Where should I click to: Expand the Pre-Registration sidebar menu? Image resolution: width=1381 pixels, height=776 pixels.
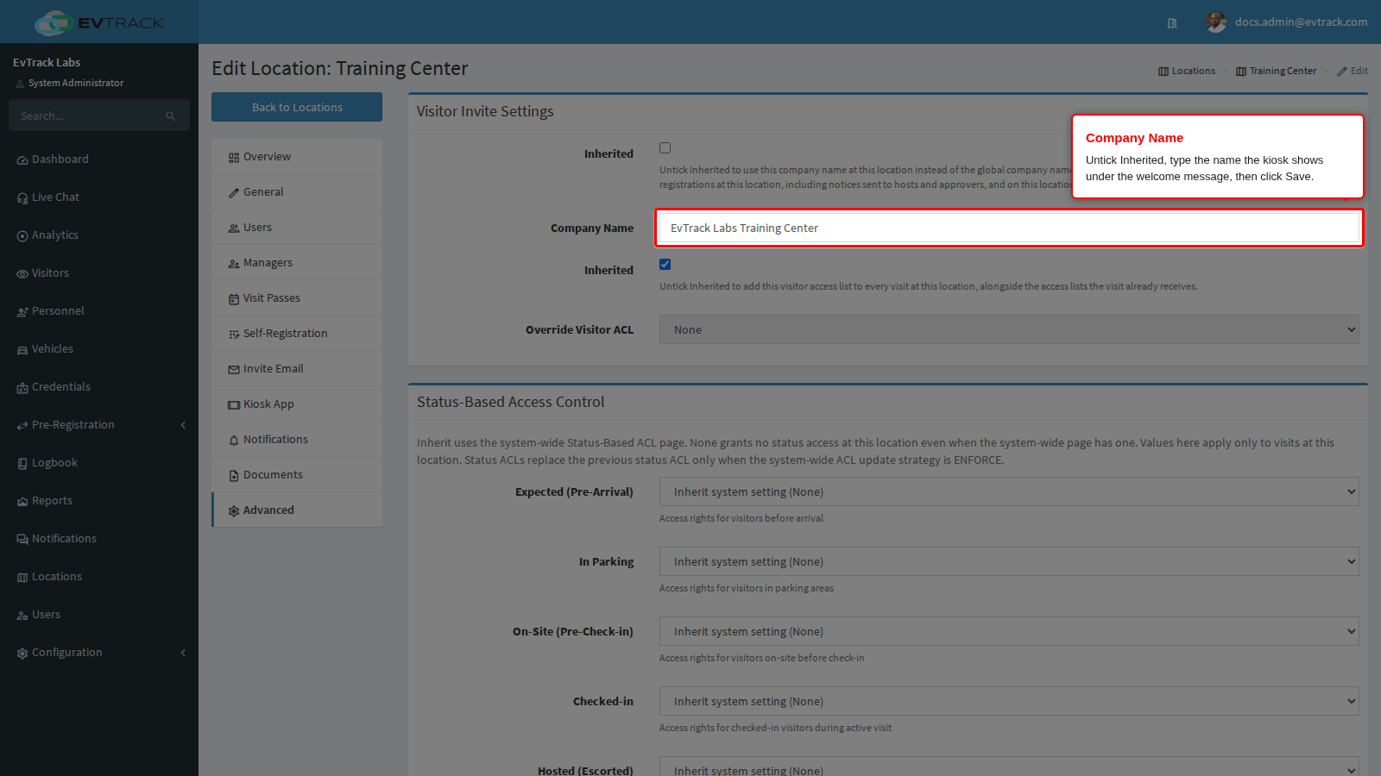point(99,425)
